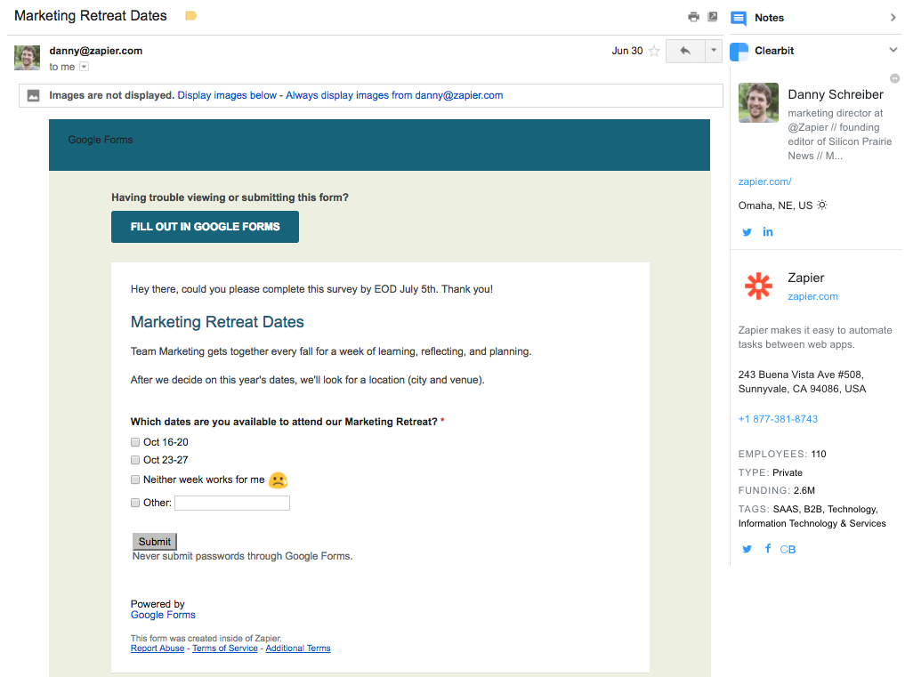Click the Zapier company name heading
Image resolution: width=905 pixels, height=677 pixels.
tap(805, 278)
